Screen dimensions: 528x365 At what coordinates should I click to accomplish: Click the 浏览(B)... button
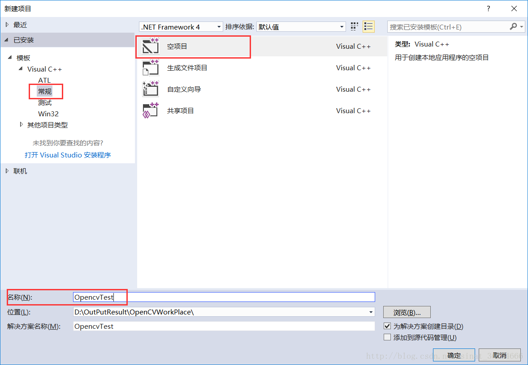pyautogui.click(x=407, y=312)
